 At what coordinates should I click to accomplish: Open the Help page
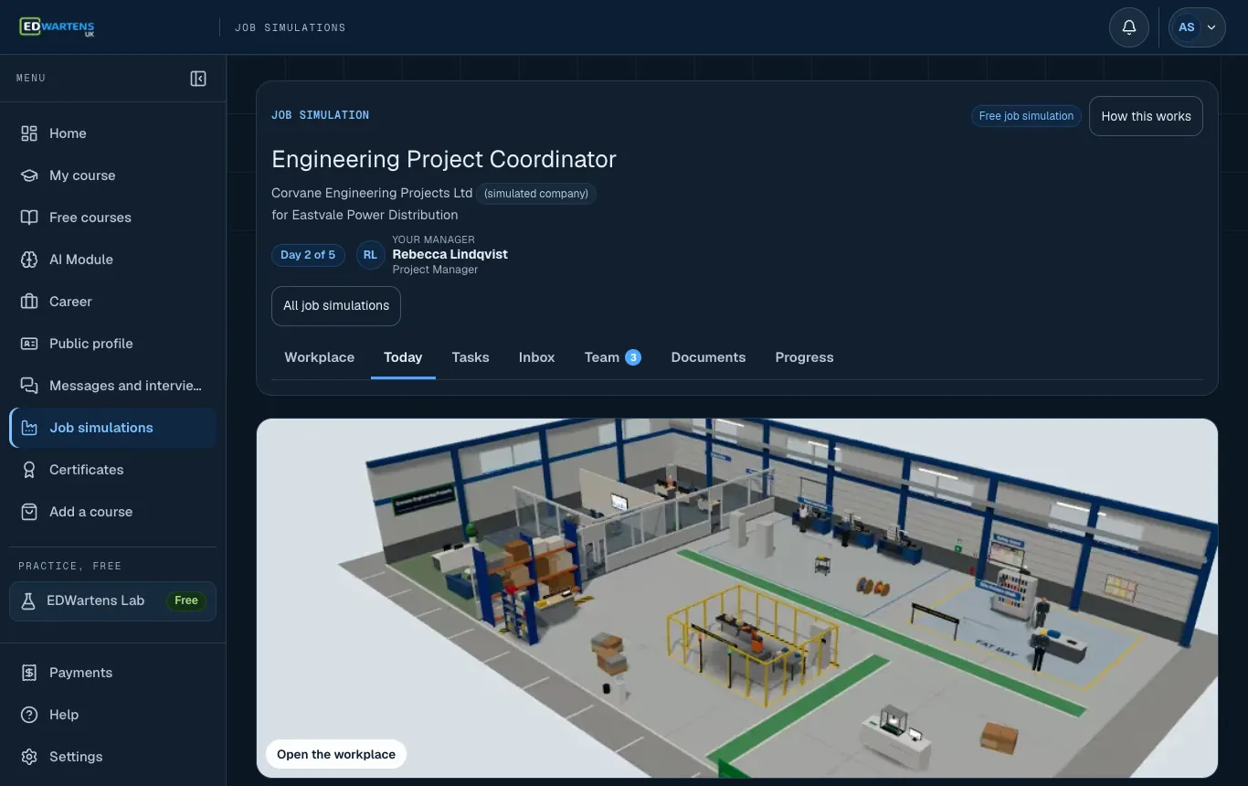point(112,715)
